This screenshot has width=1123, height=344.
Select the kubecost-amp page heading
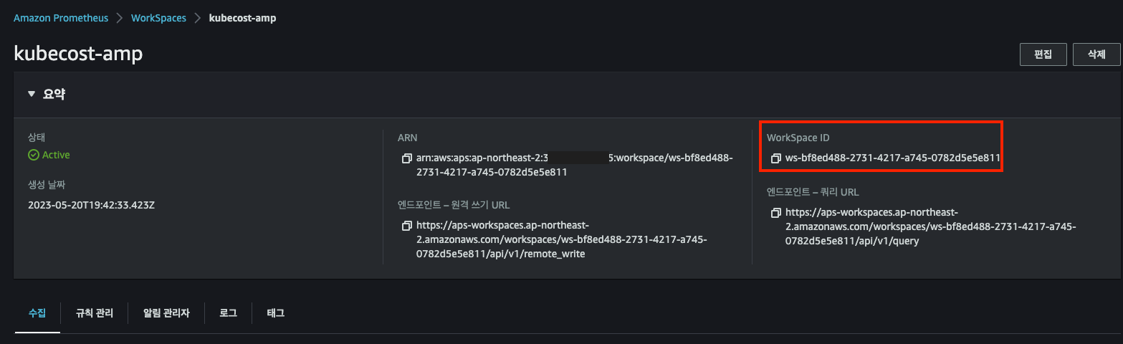78,54
